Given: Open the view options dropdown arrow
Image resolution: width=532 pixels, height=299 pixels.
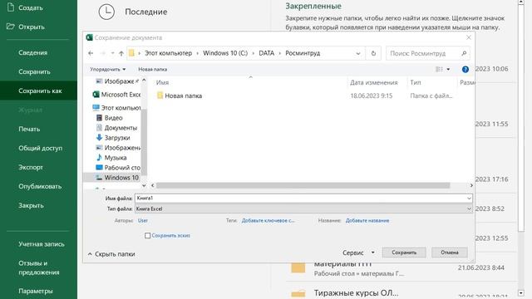Looking at the screenshot, I should (448, 69).
